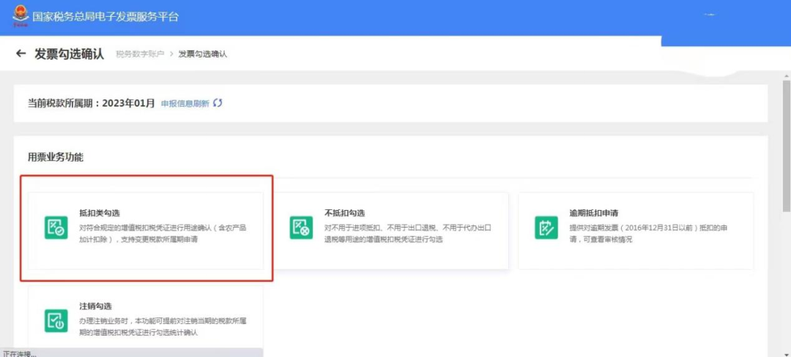
Task: Click the 发票勾选确认 breadcrumb item
Action: (x=203, y=55)
